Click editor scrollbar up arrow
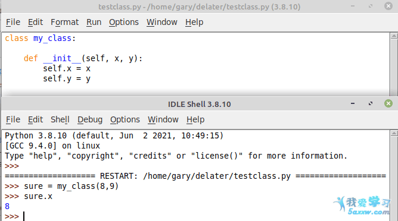 [x=394, y=36]
